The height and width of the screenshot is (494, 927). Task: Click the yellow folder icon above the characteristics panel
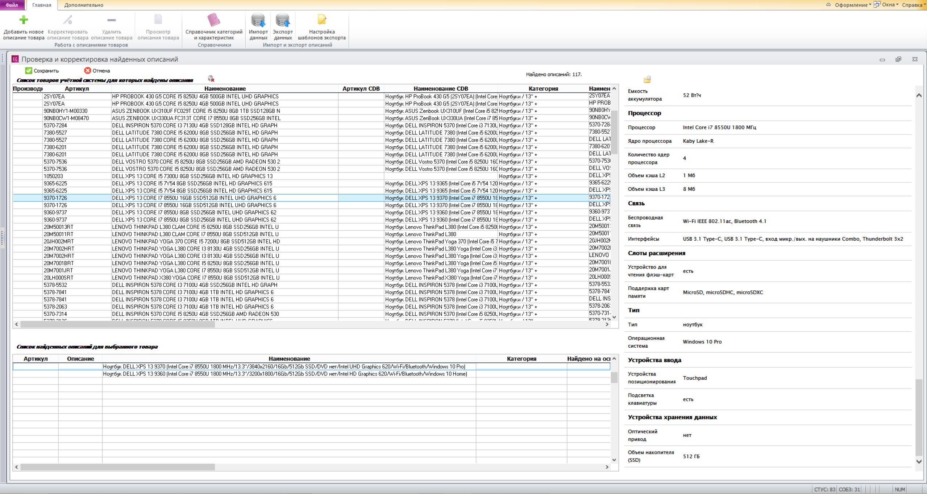click(x=647, y=79)
